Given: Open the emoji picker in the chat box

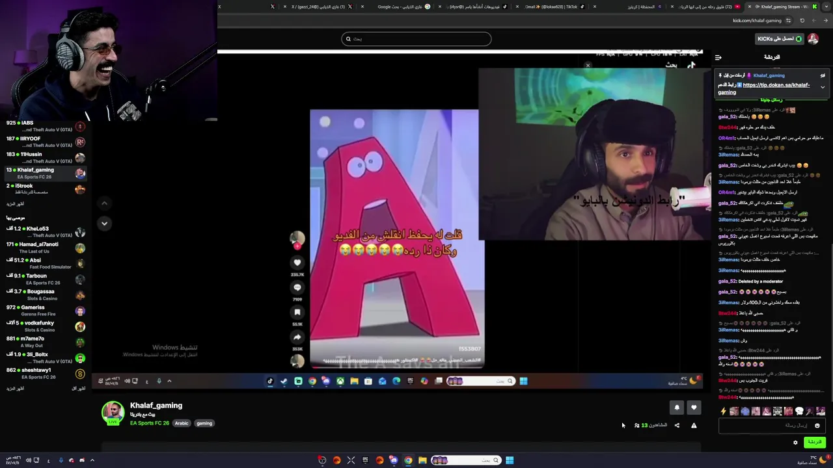Looking at the screenshot, I should [817, 426].
